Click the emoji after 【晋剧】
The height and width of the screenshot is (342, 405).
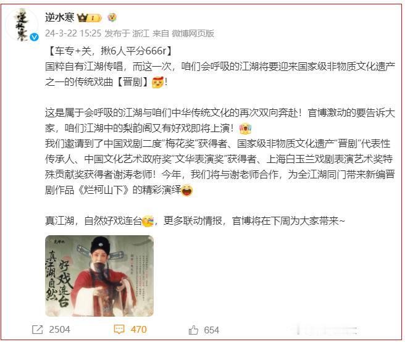[157, 82]
